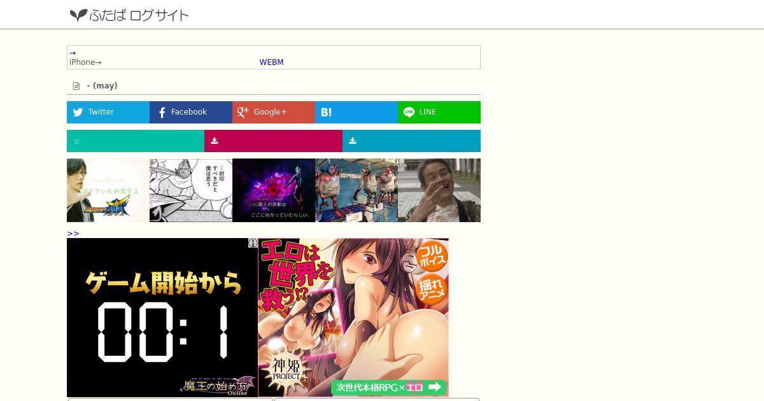Click the teal star favorite button
764x401 pixels.
point(136,141)
